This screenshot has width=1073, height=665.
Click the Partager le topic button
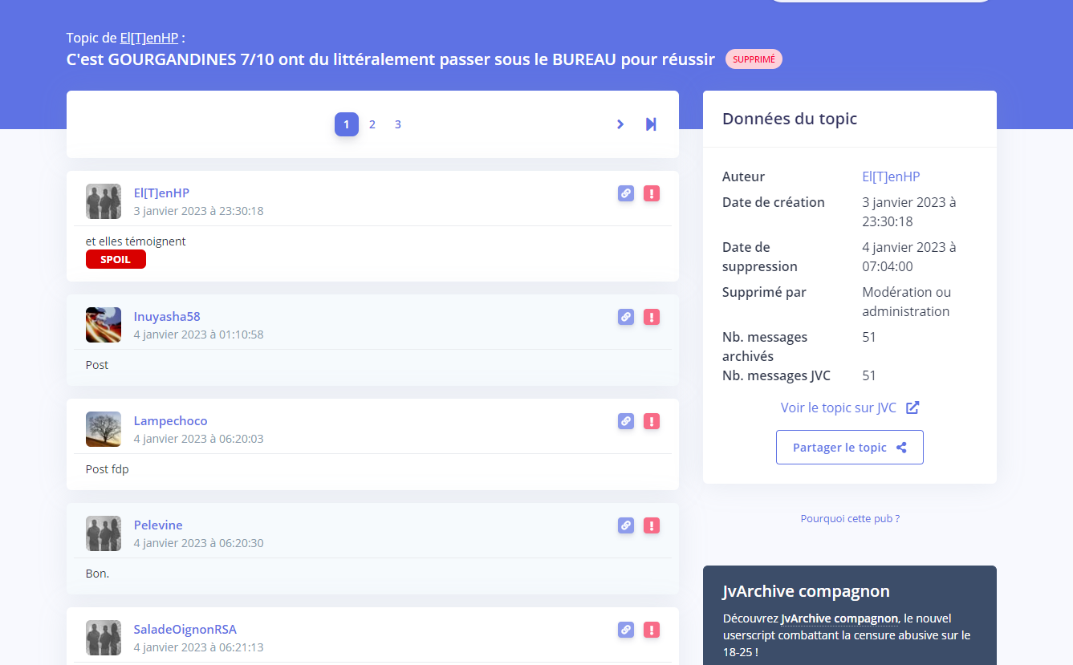[x=850, y=448]
